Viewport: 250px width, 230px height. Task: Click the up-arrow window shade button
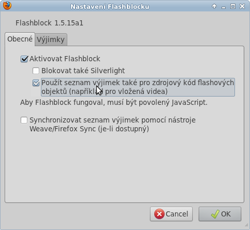pyautogui.click(x=214, y=7)
